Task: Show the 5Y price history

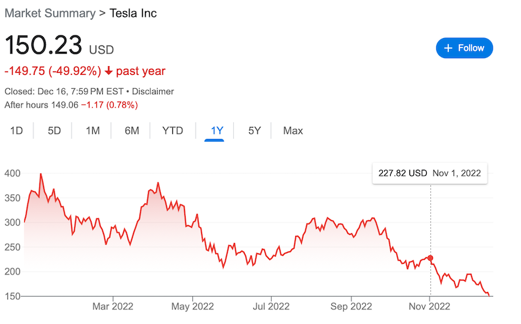Action: click(x=254, y=131)
